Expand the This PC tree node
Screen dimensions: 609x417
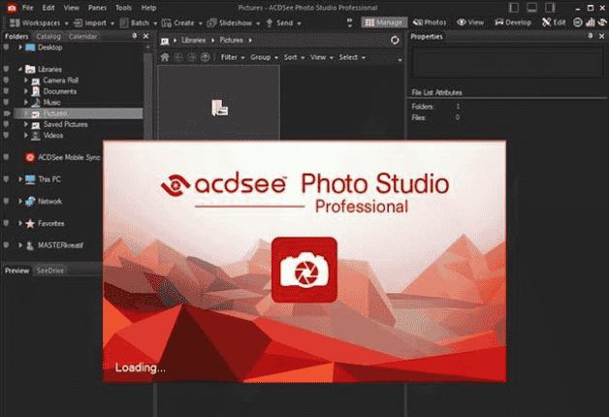(x=19, y=179)
